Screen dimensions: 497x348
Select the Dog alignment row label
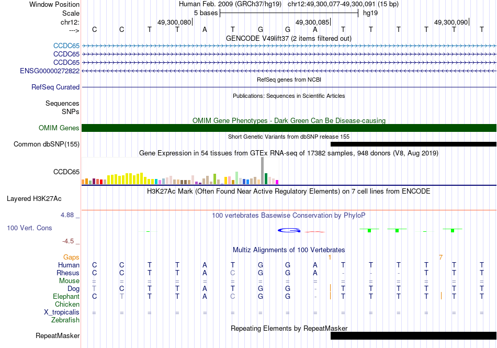click(x=74, y=289)
